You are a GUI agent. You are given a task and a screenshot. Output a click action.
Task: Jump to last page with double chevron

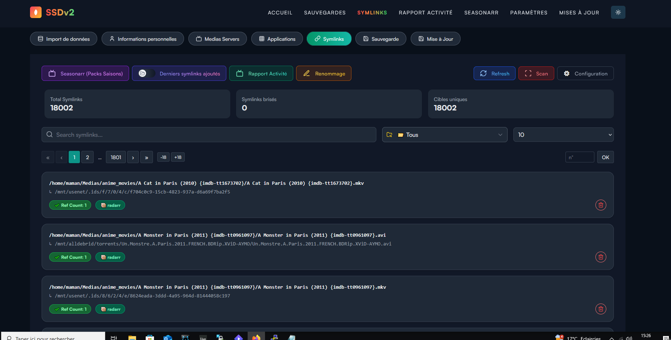(x=146, y=157)
